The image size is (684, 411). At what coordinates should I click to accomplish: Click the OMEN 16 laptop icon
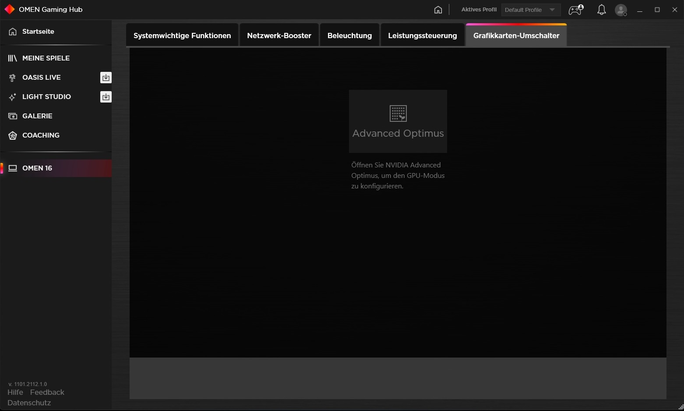[13, 168]
